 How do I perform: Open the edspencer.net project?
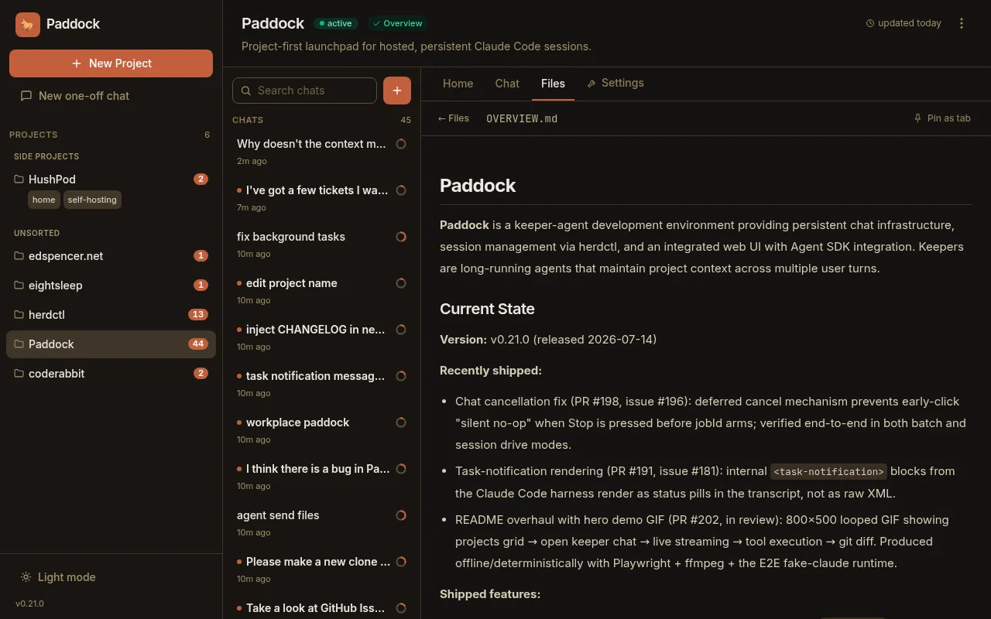pyautogui.click(x=111, y=256)
